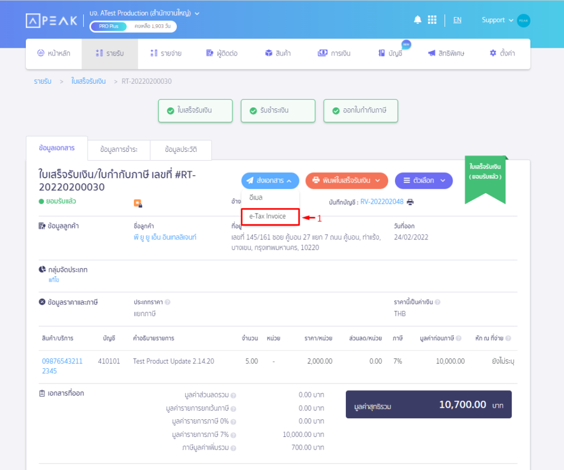564x470 pixels.
Task: Click the Support profile avatar
Action: click(x=523, y=20)
